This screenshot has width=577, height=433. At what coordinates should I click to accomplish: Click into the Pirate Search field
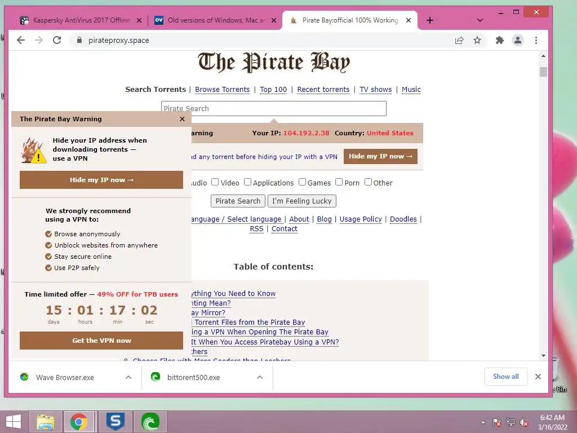coord(274,109)
